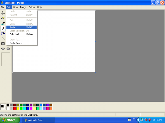Screen dimensions: 165x123
Task: Open the red security shield tray icon
Action: tap(150, 120)
